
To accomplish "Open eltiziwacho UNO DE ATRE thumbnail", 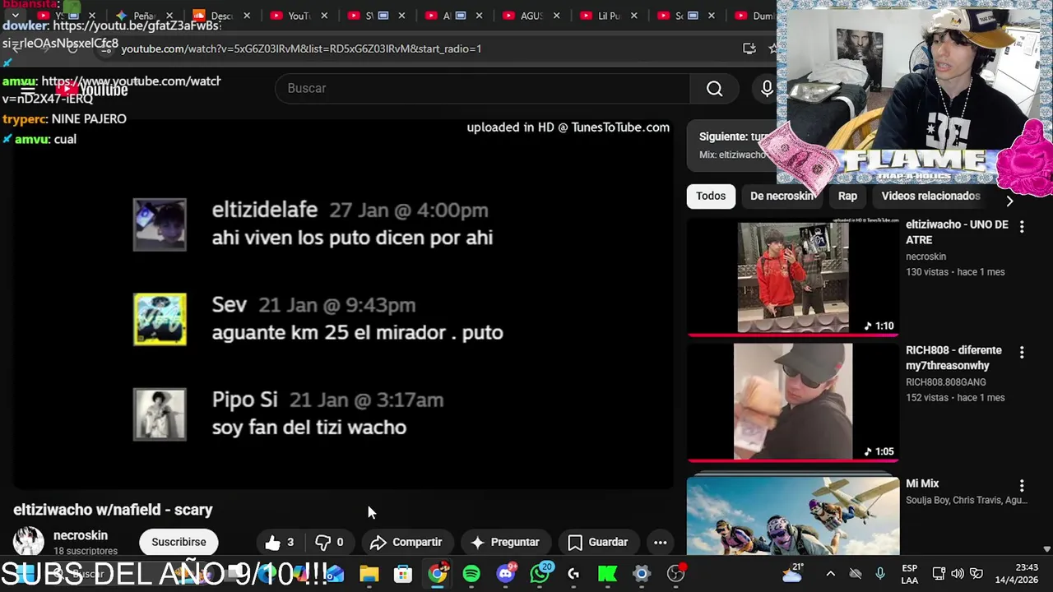I will (x=793, y=278).
